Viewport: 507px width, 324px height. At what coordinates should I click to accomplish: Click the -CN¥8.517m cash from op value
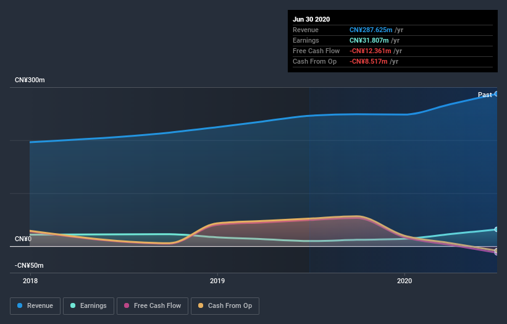[368, 61]
